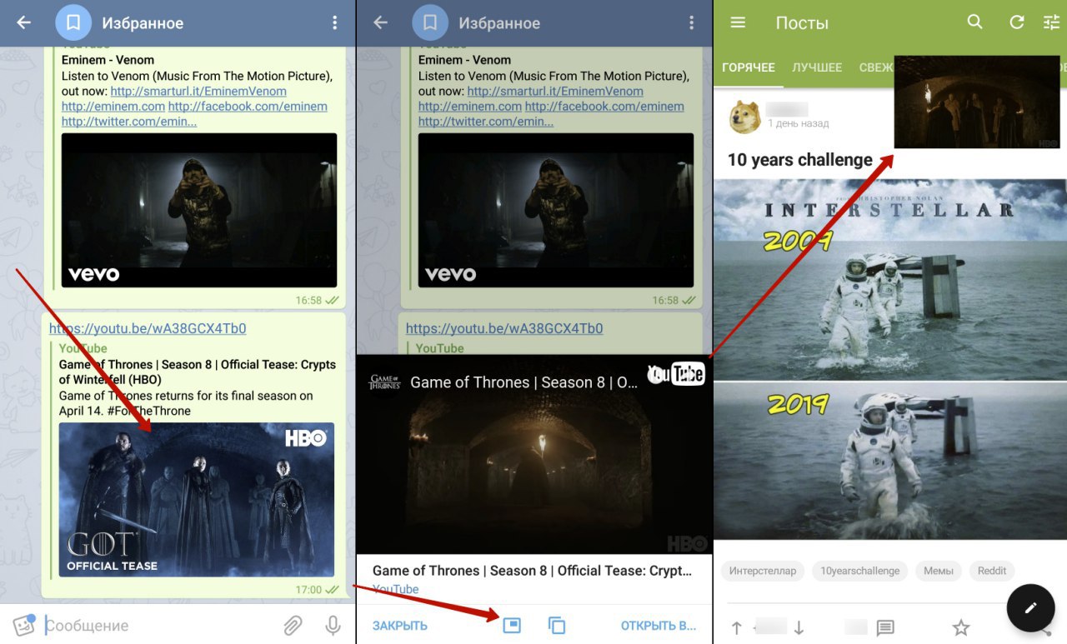Open comments icon under the post
Viewport: 1067px width, 644px height.
(885, 627)
